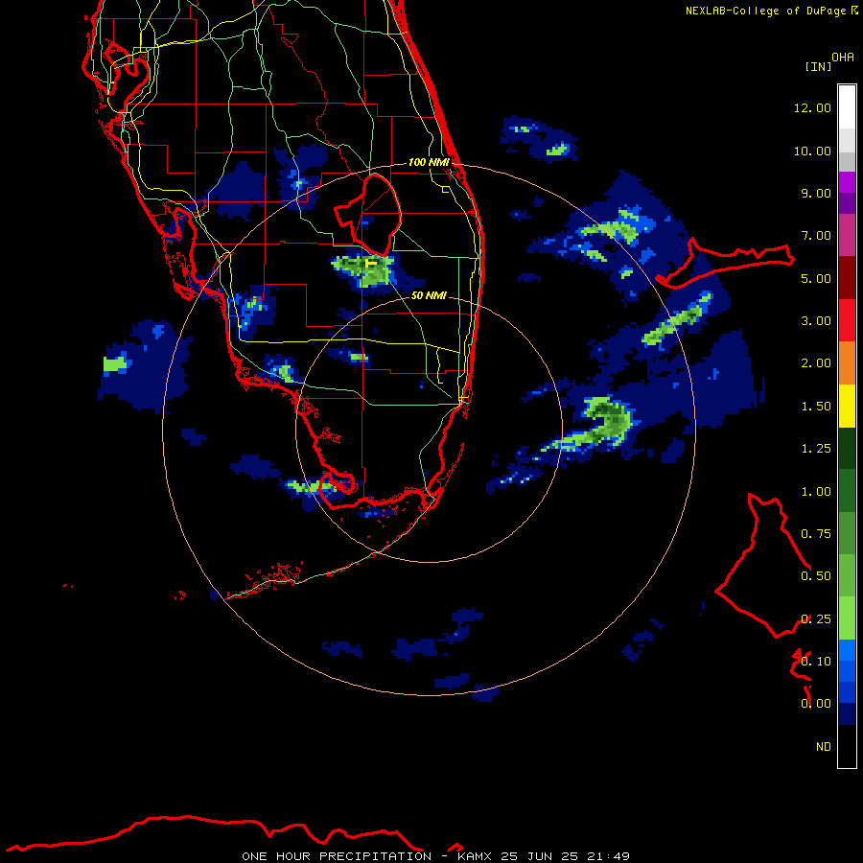Select the 5.00 legend value
Viewport: 863px width, 863px height.
(816, 278)
